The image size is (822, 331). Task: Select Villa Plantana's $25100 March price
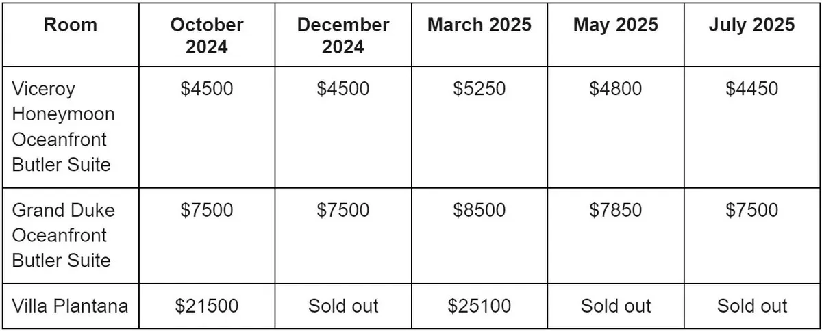point(479,306)
